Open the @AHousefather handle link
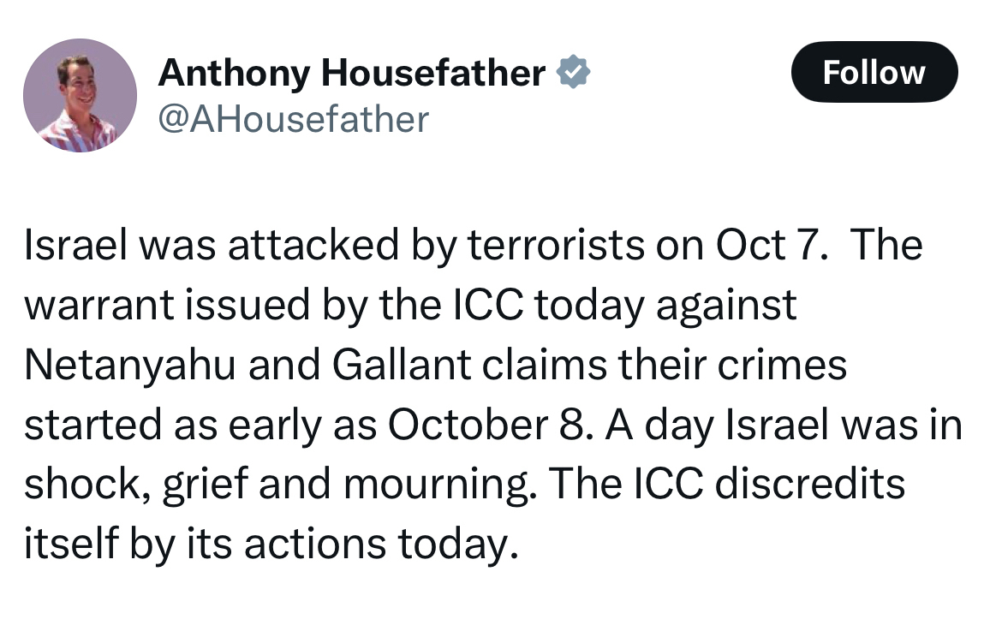The image size is (1002, 637). pos(293,119)
